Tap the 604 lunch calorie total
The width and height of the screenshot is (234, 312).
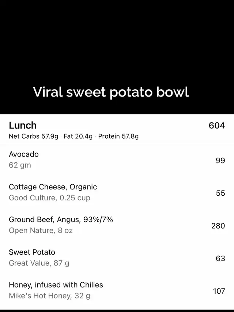216,125
